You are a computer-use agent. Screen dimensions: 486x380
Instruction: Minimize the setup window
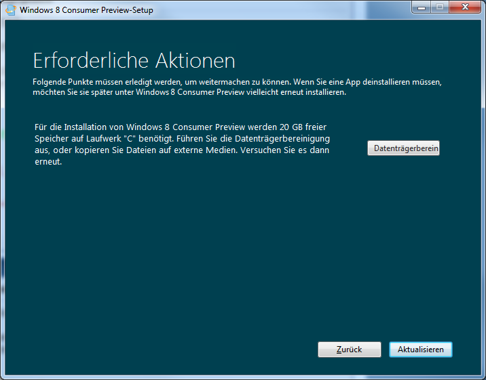coord(422,7)
